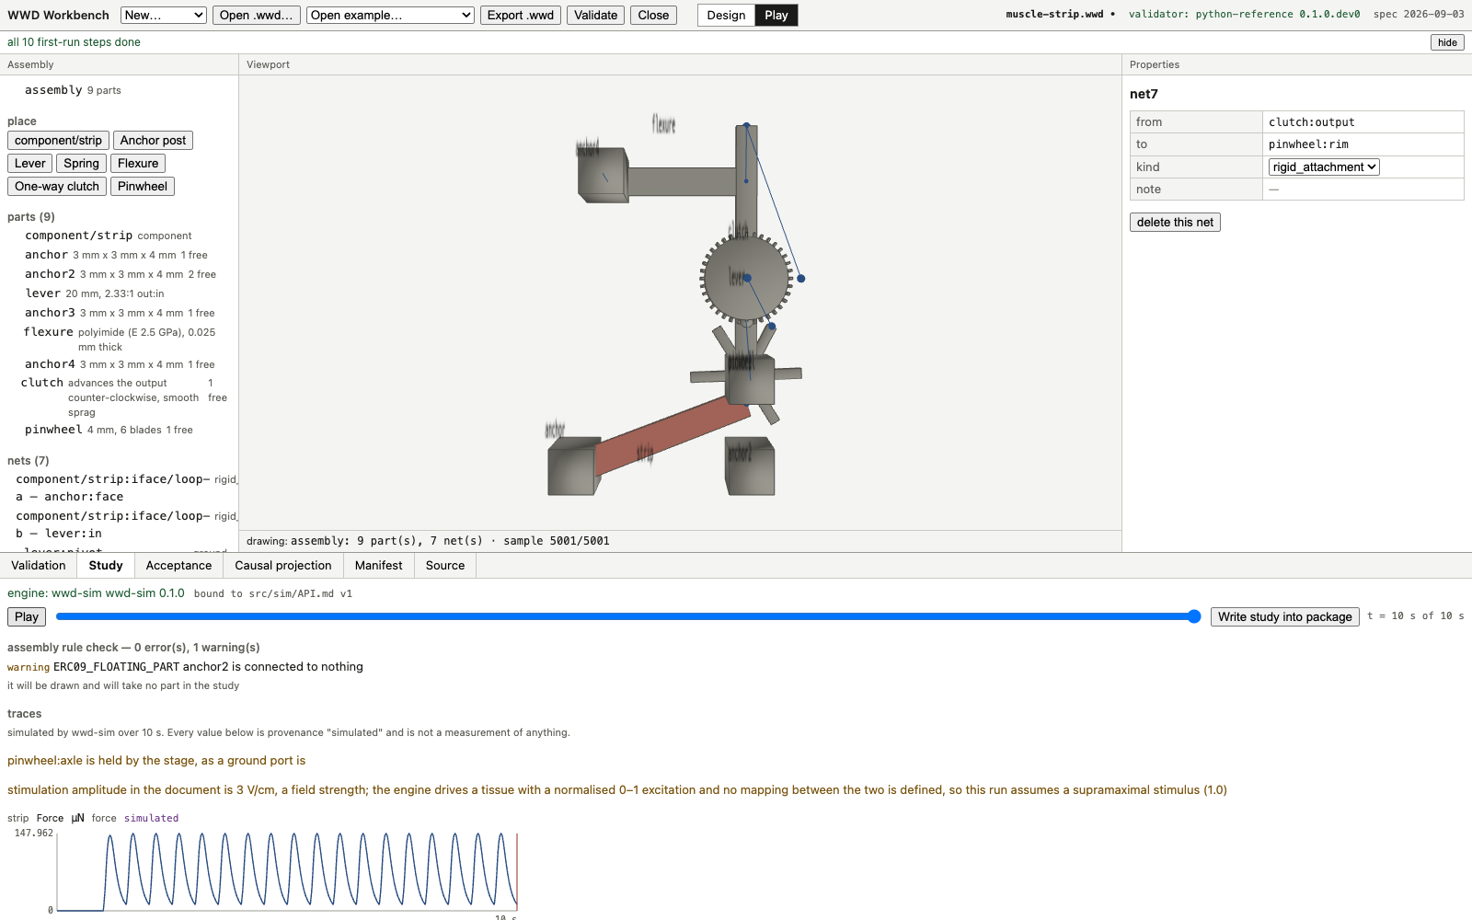
Task: Change the net kind rigid_attachment dropdown
Action: [x=1324, y=167]
